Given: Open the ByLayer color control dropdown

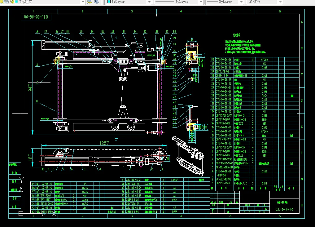Looking at the screenshot, I should click(x=149, y=2).
